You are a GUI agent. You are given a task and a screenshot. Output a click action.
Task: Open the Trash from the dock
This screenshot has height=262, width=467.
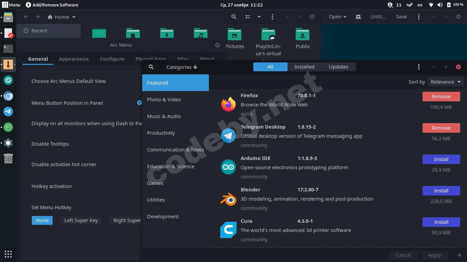click(x=8, y=158)
